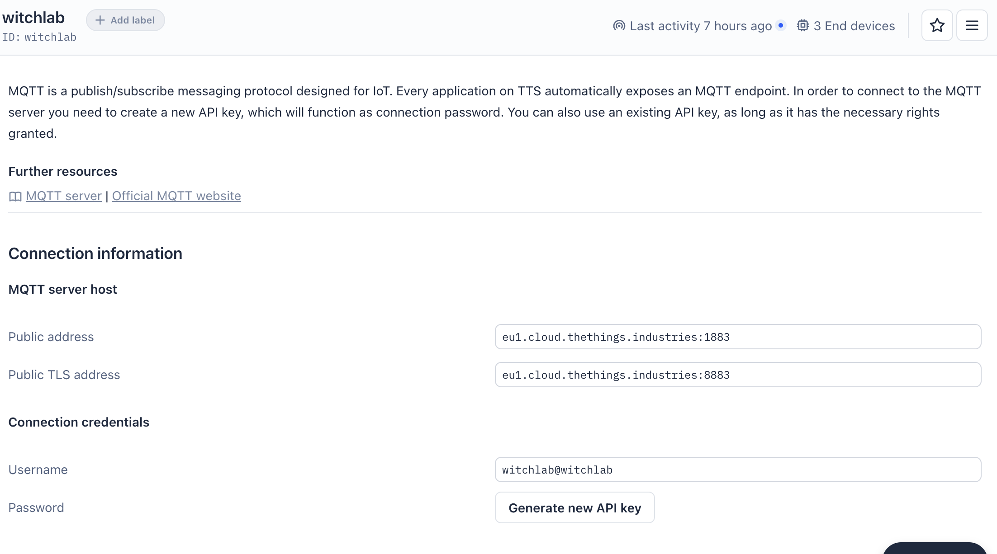997x554 pixels.
Task: Click the Username field witchlab@witchlab
Action: point(737,470)
